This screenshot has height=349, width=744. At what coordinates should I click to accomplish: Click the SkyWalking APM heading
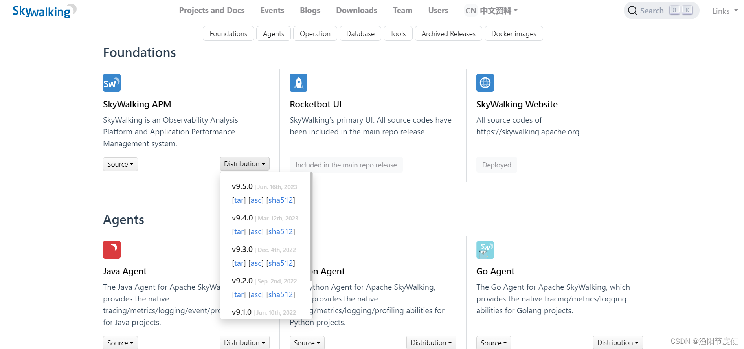[137, 104]
